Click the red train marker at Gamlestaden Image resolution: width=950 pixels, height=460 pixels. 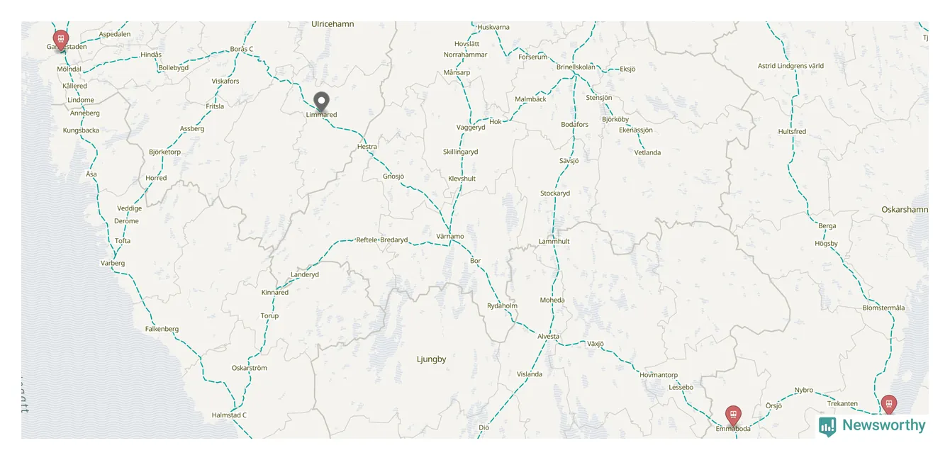61,40
